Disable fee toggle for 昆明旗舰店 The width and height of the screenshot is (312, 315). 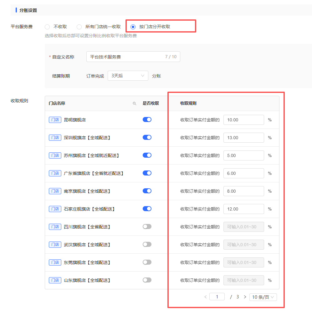tap(147, 119)
